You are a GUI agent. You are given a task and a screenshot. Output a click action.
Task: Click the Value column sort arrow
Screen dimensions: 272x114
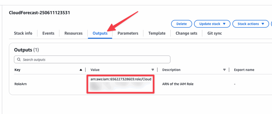153,70
